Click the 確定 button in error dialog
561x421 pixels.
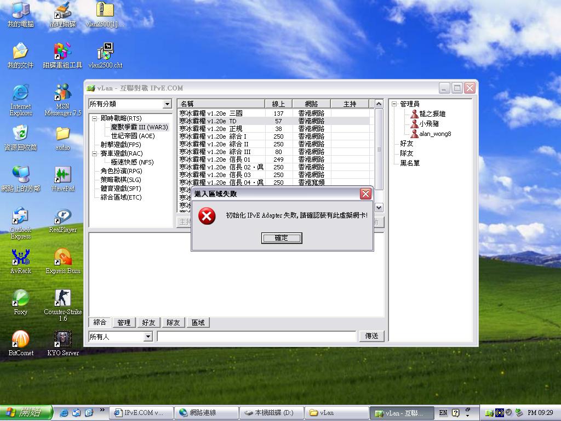tap(282, 238)
